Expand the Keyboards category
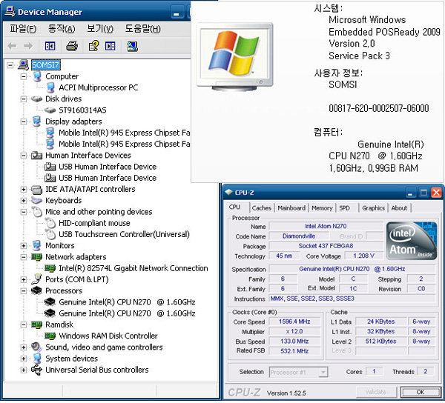 coord(24,201)
